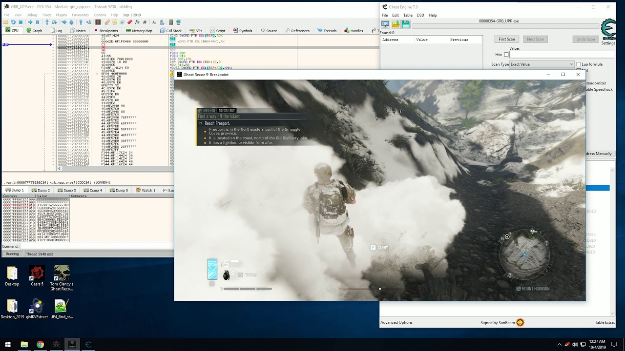The height and width of the screenshot is (351, 625).
Task: Enable the Hex checkbox in Cheat Engine
Action: [x=506, y=55]
